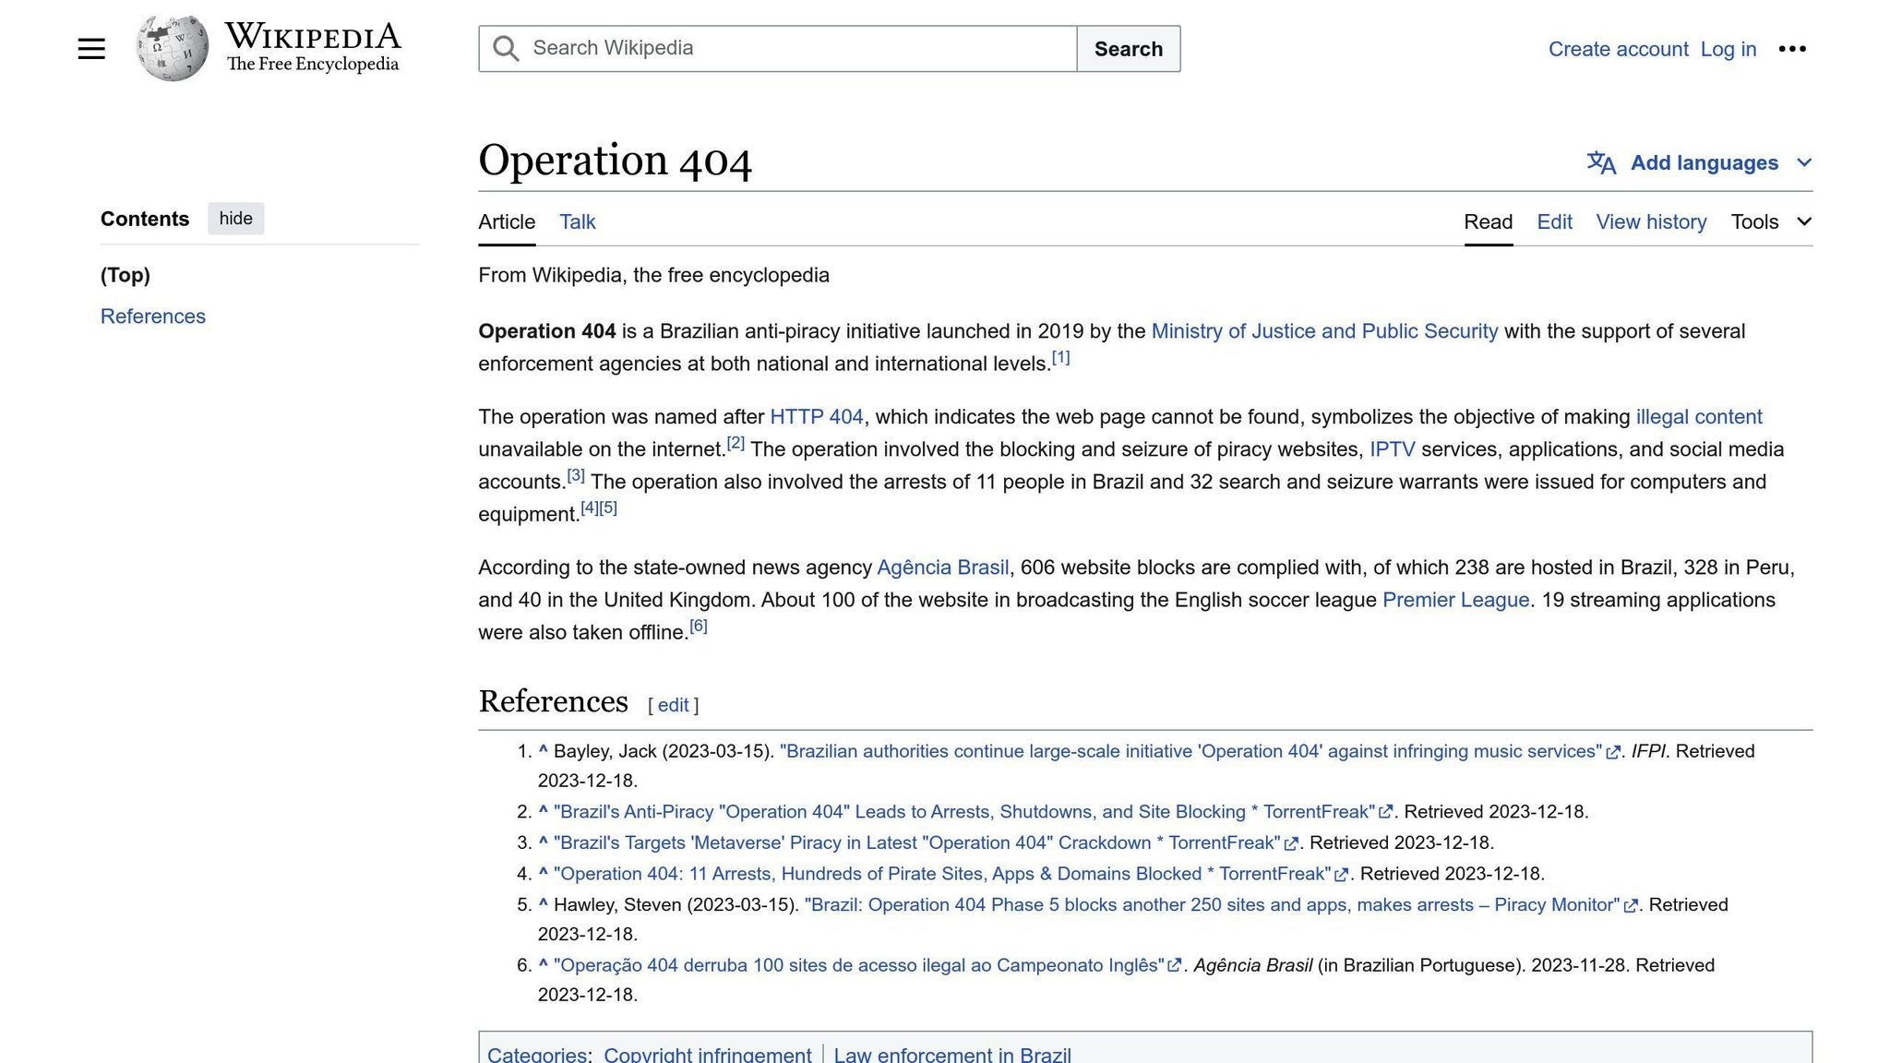Select the Read tab
The image size is (1890, 1063).
(1488, 222)
